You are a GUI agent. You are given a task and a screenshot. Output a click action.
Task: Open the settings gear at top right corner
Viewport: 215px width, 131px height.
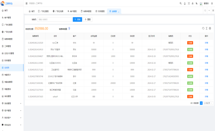(x=212, y=3)
